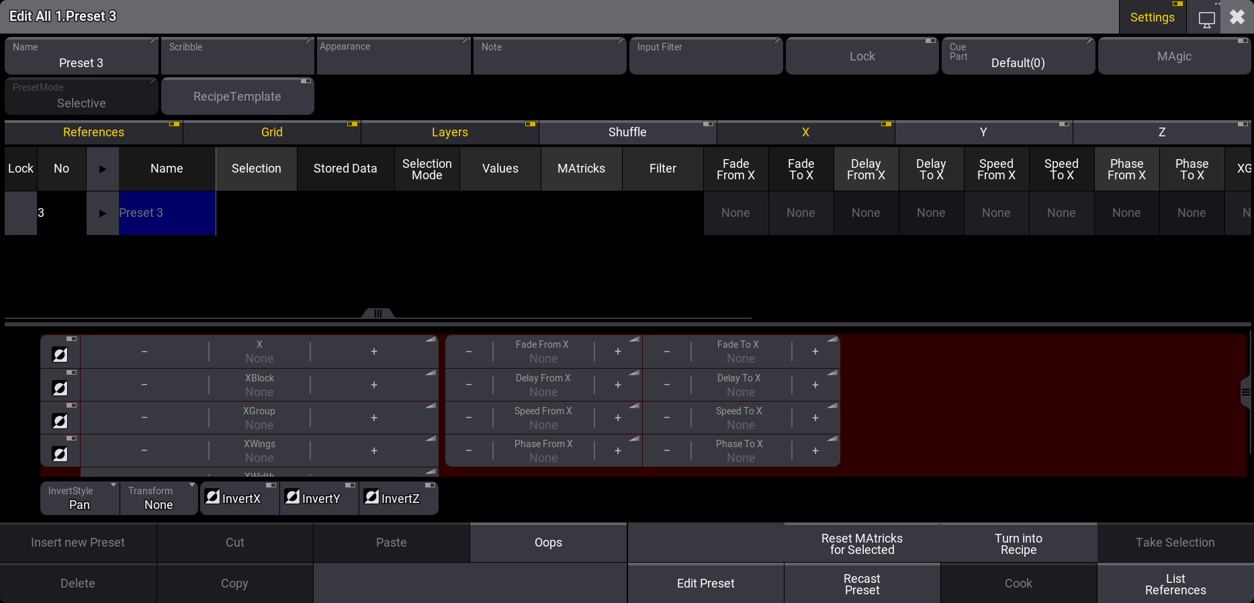Click the Turn into Recipe button
The height and width of the screenshot is (603, 1254).
pyautogui.click(x=1018, y=543)
